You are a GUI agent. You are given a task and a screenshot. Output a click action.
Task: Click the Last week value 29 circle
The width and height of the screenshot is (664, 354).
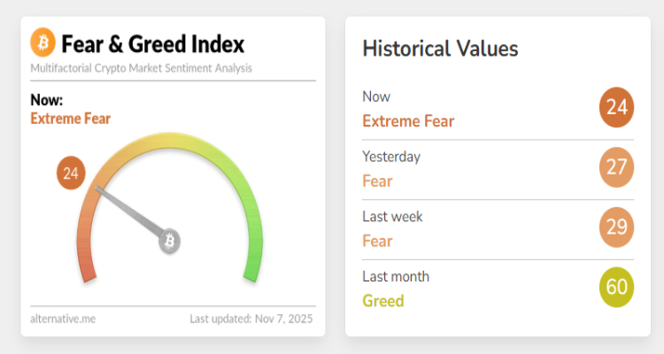click(x=616, y=227)
